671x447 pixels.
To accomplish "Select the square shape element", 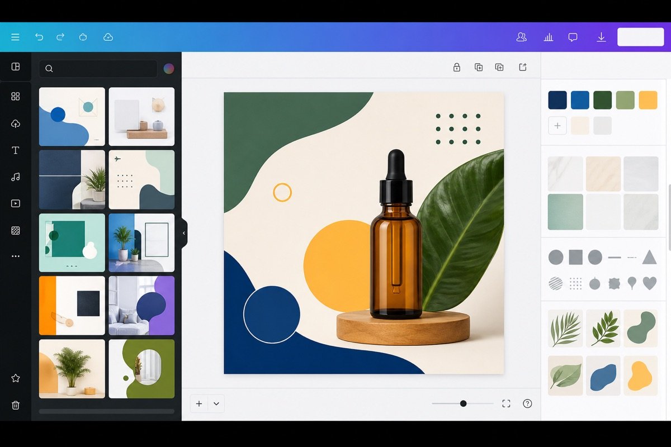I will [576, 257].
